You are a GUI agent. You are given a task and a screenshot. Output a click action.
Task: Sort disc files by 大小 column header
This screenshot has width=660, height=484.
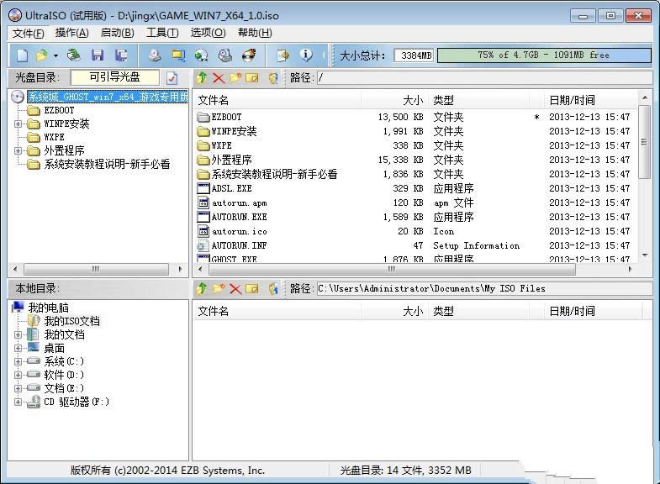[x=395, y=100]
